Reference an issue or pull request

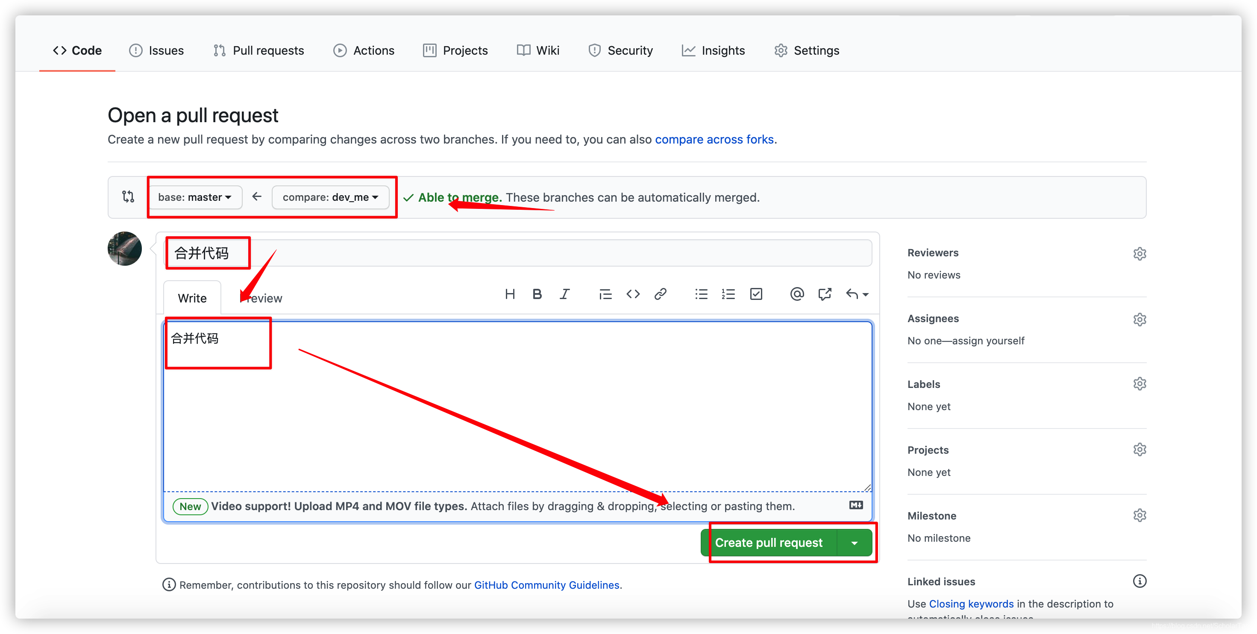pyautogui.click(x=825, y=294)
